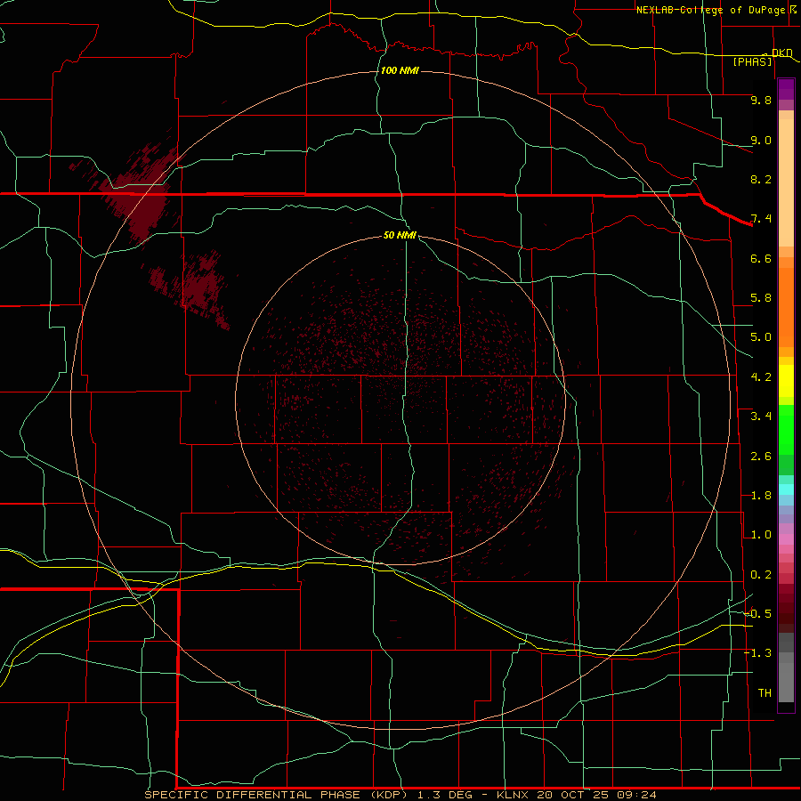Select the yellow segment of the color bar
801x801 pixels.
point(786,381)
